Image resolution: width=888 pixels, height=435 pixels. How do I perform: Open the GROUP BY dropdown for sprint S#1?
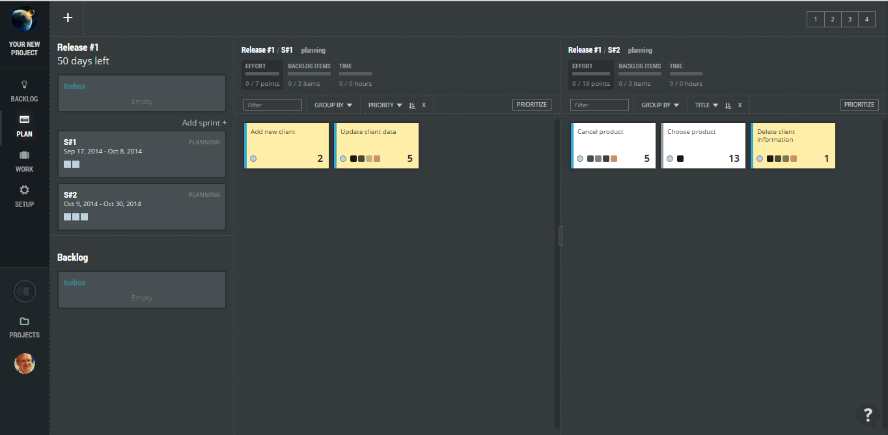click(x=333, y=105)
